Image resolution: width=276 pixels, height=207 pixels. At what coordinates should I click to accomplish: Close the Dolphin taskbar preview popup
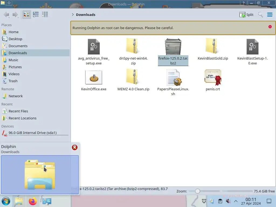click(x=75, y=147)
